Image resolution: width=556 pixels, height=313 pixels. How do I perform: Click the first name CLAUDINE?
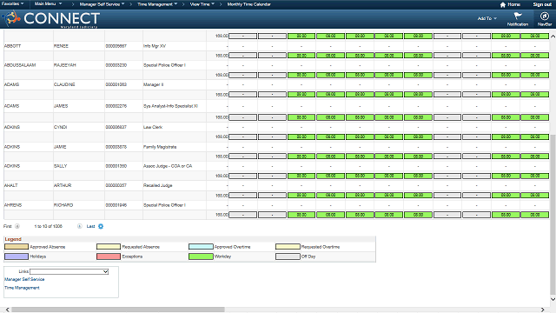click(x=64, y=85)
